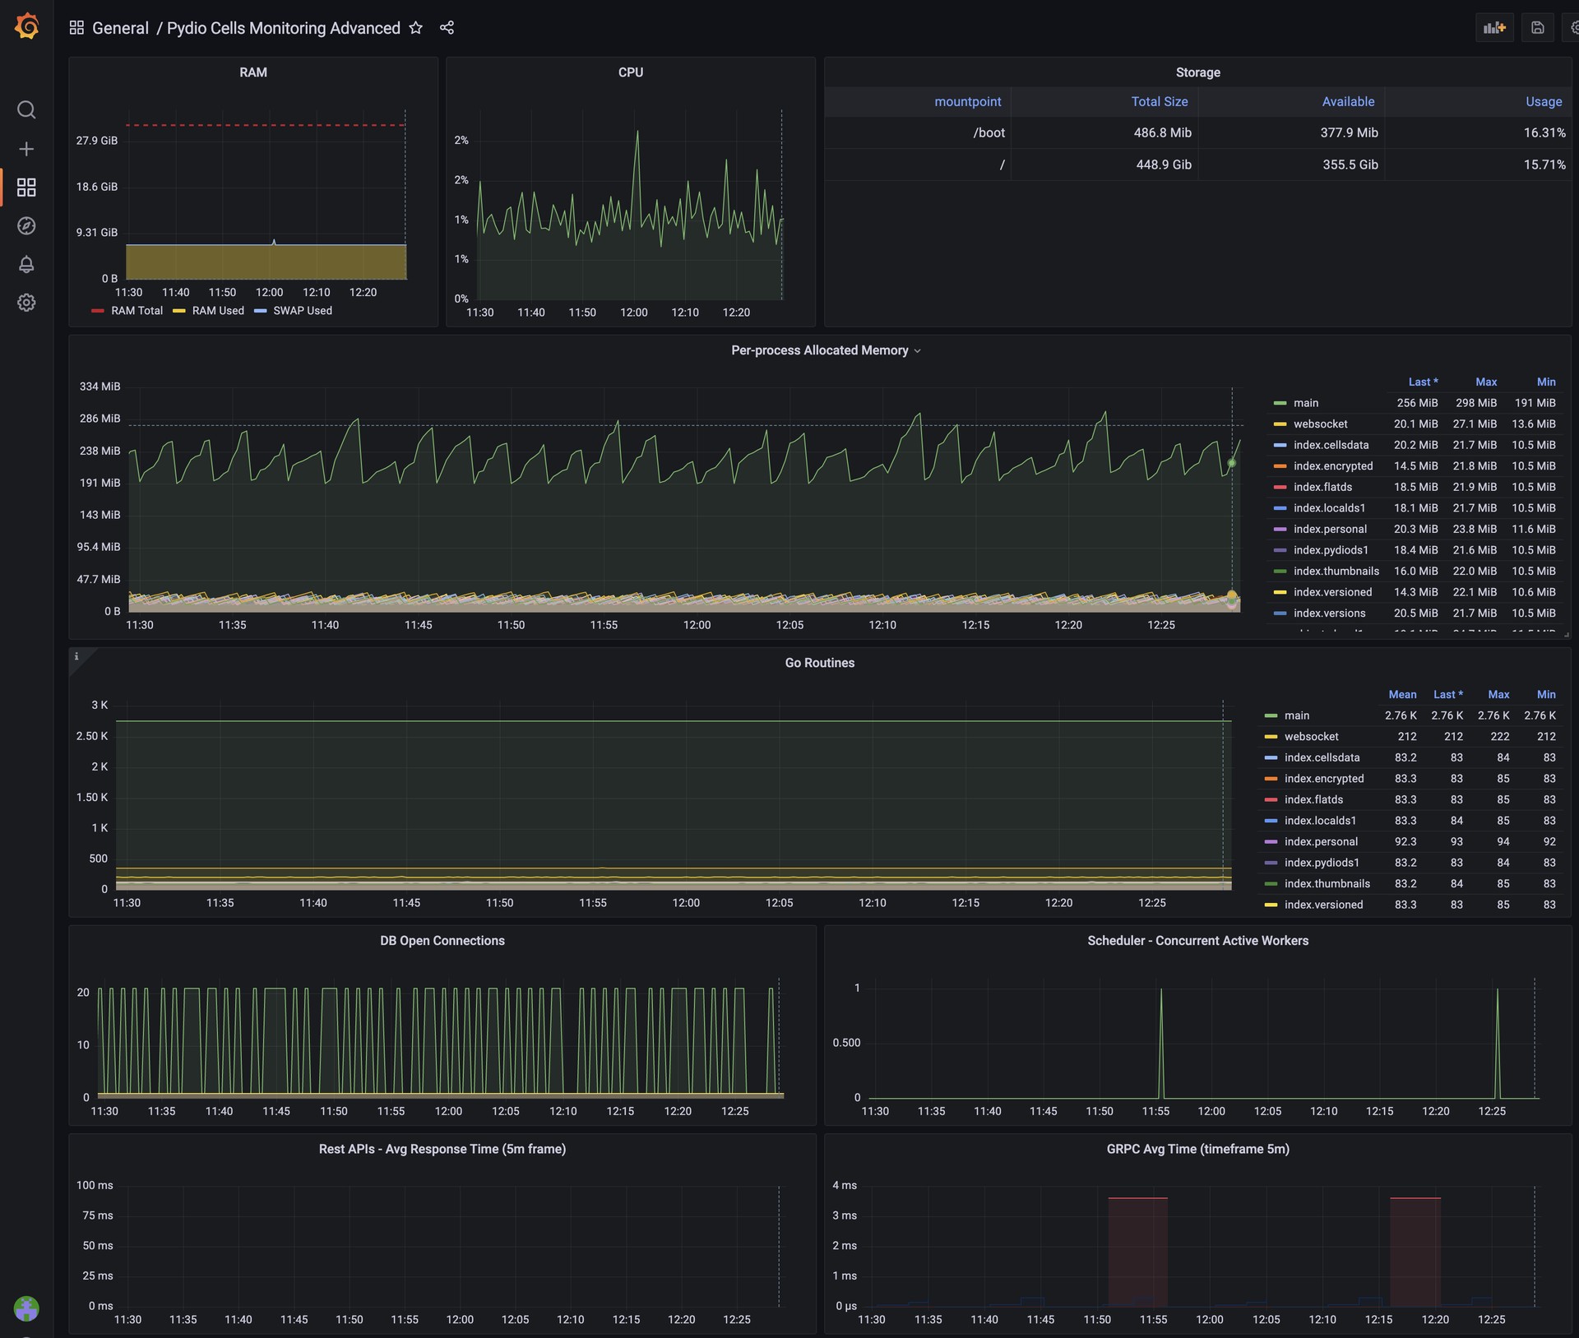Open the Alerting bell icon
1579x1338 pixels.
click(x=26, y=264)
